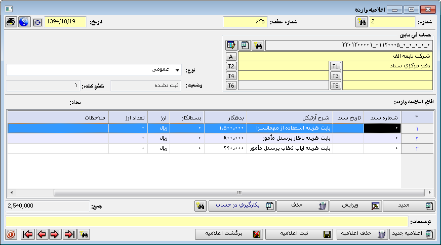
Task: Click the blue globe icon beside the printer
Action: coord(24,22)
